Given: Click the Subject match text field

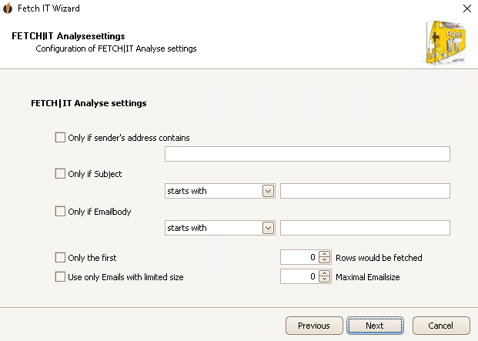Looking at the screenshot, I should point(365,191).
